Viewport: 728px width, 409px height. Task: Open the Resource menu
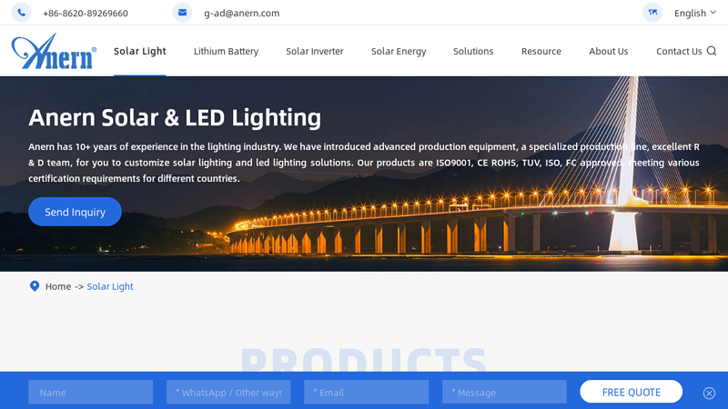click(541, 51)
